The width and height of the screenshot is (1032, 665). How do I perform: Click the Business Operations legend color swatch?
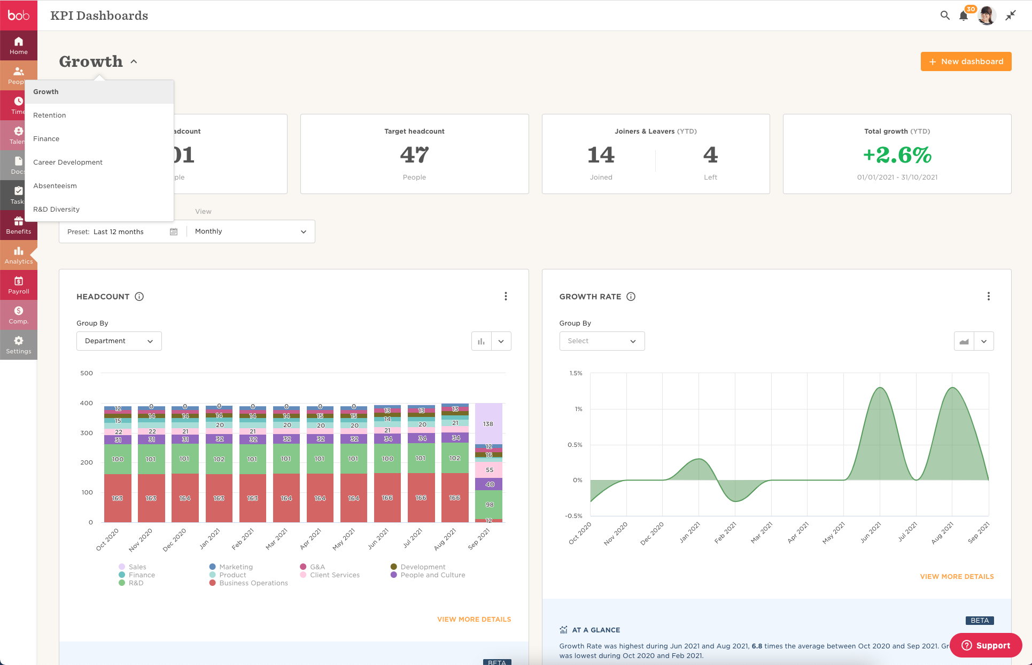pyautogui.click(x=213, y=583)
